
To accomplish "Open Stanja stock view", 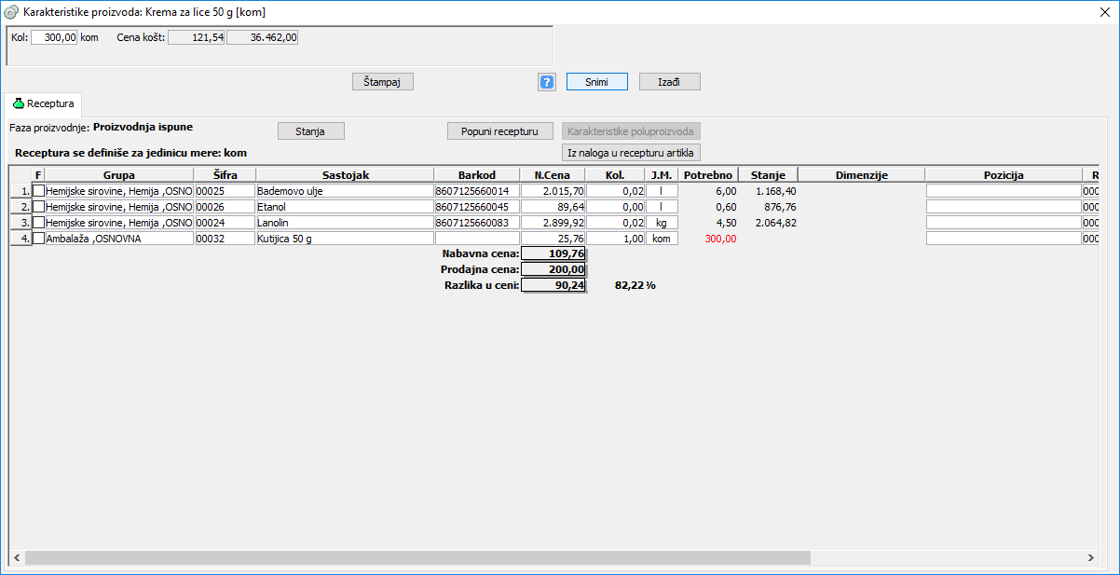I will (x=310, y=131).
